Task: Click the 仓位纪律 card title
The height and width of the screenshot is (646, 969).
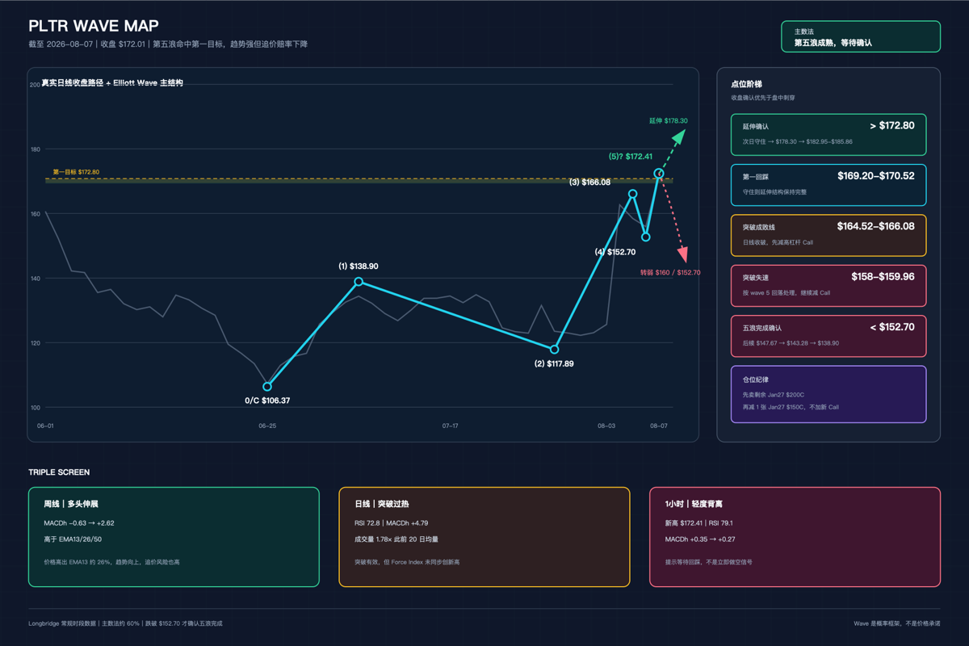Action: [756, 380]
